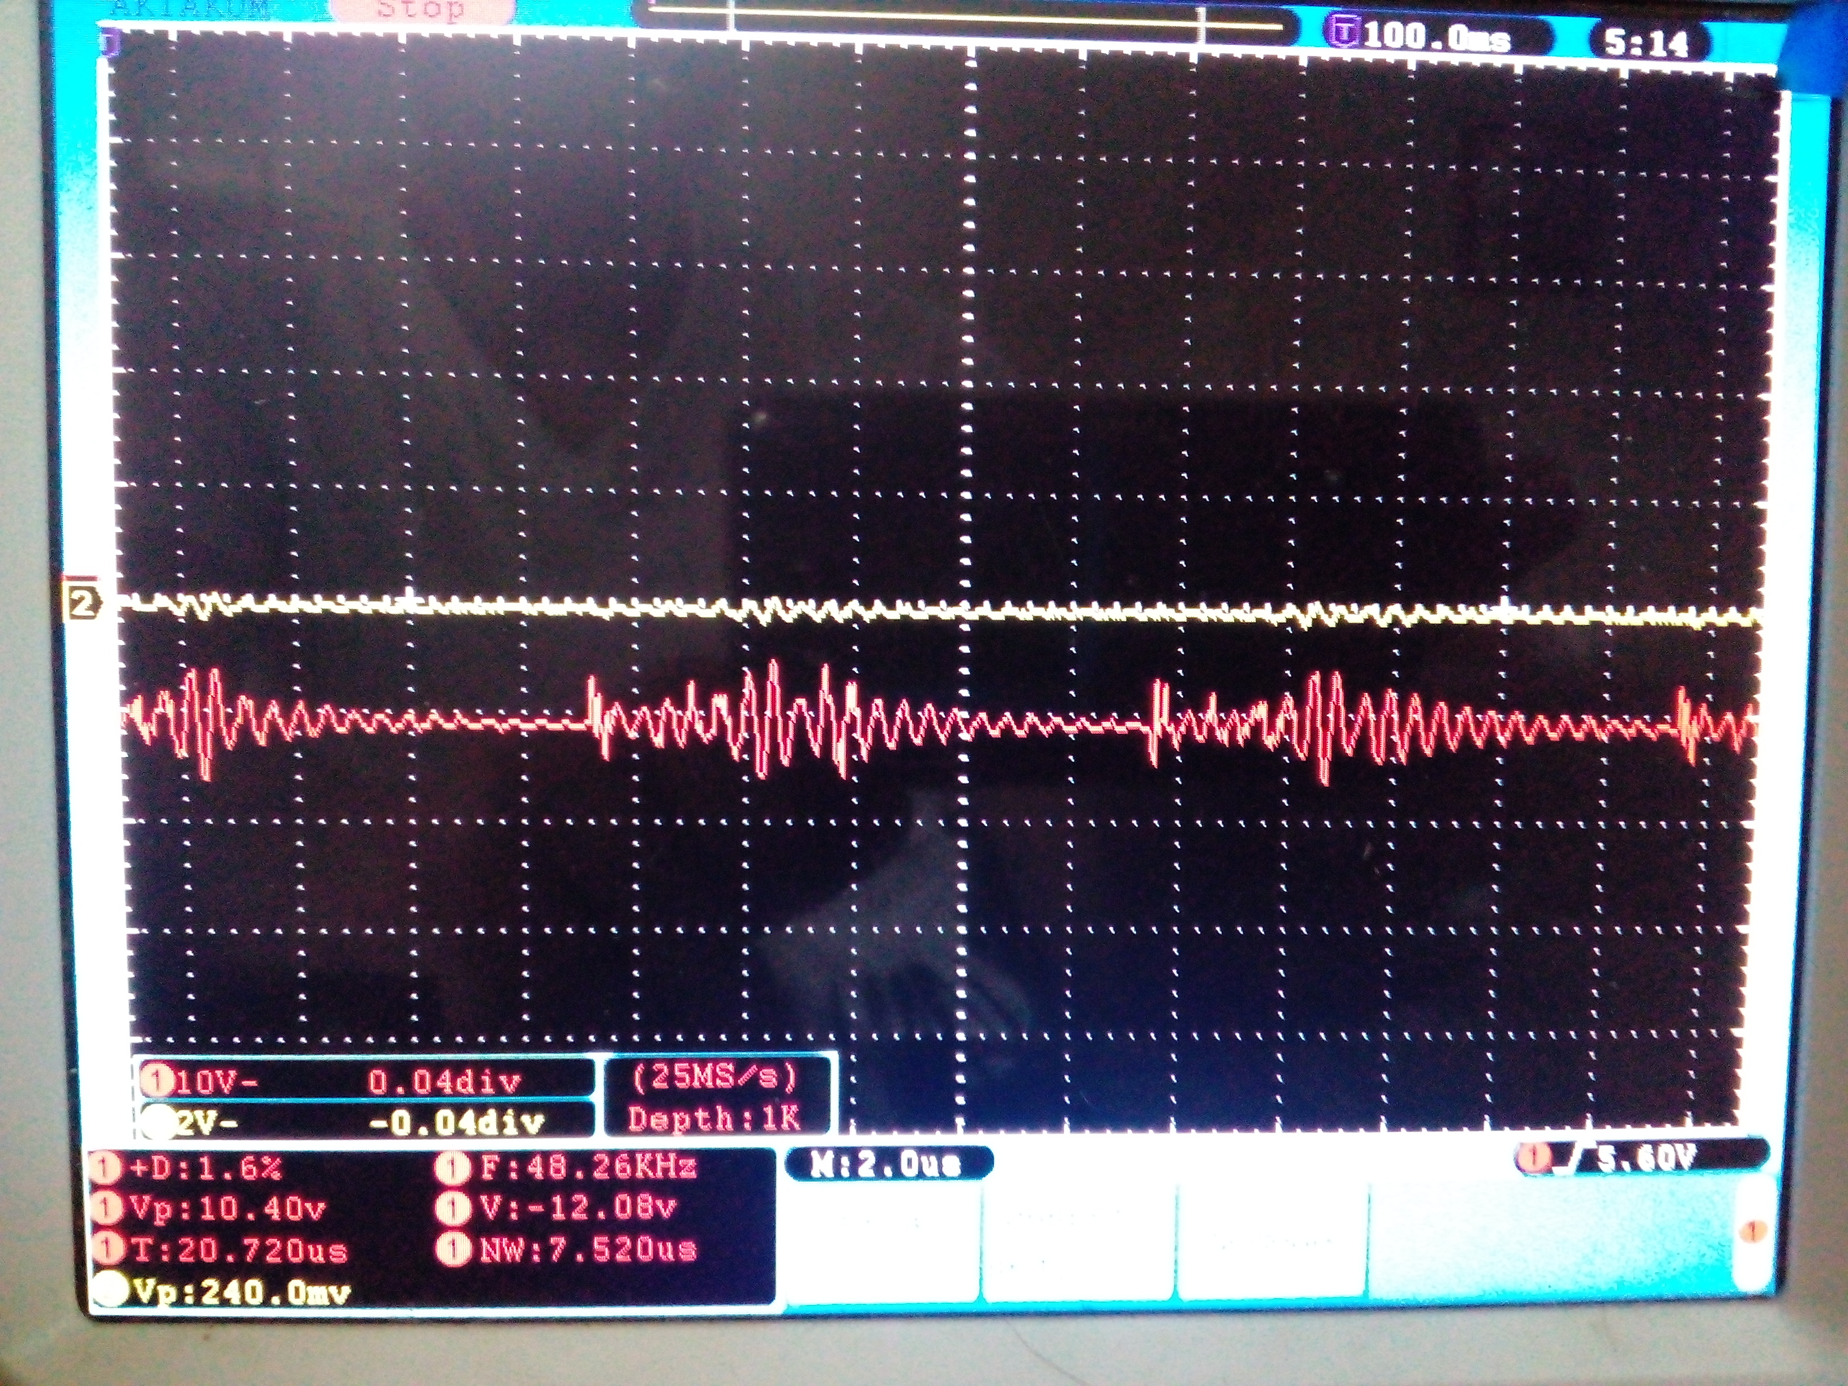Click the small orange channel 1 indicator at bottom right
The width and height of the screenshot is (1848, 1386).
click(1753, 1231)
